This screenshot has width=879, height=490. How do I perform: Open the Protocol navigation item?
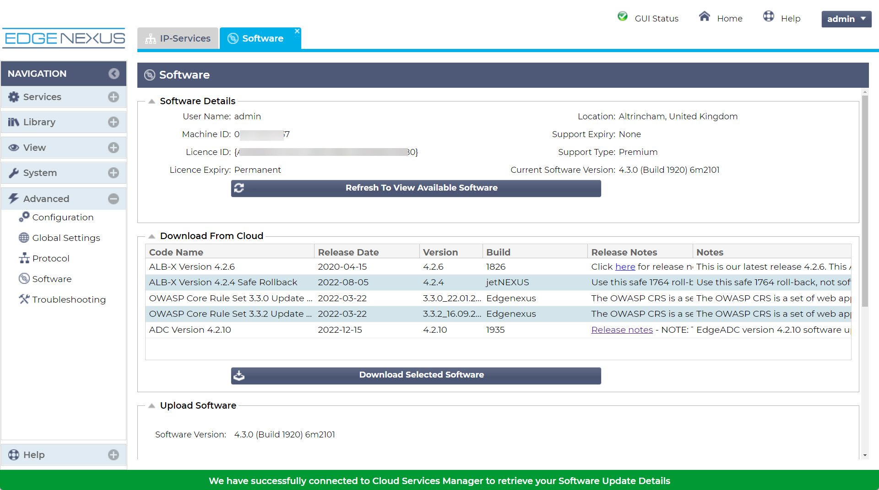pyautogui.click(x=51, y=258)
